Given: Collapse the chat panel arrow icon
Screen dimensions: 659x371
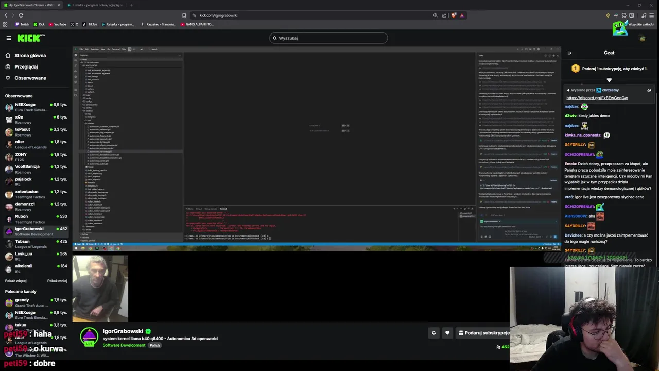Looking at the screenshot, I should point(569,53).
